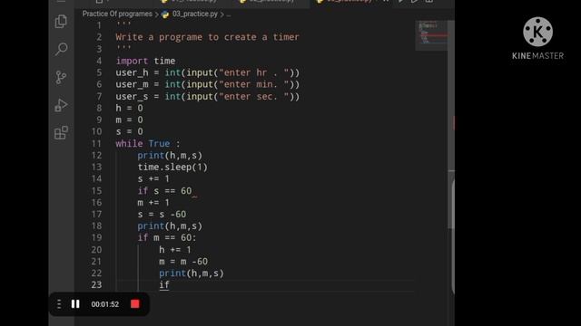The image size is (581, 326).
Task: Click 'if s == 60' with error squiggle
Action: click(x=164, y=191)
